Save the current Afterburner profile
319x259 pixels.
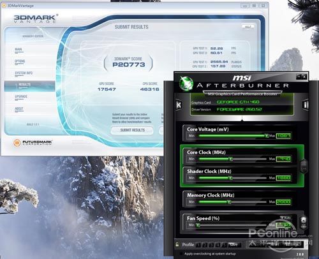click(x=234, y=245)
